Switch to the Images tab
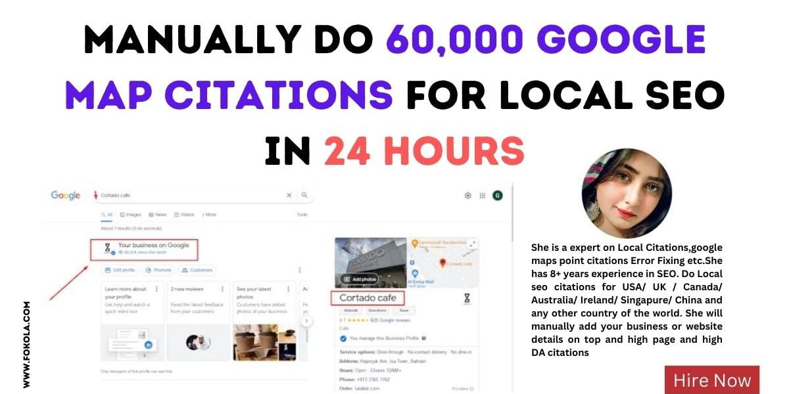The height and width of the screenshot is (394, 789). click(x=131, y=215)
